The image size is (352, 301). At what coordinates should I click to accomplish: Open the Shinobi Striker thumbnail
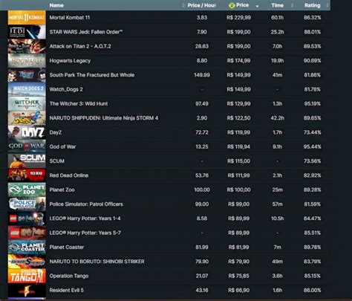(27, 262)
